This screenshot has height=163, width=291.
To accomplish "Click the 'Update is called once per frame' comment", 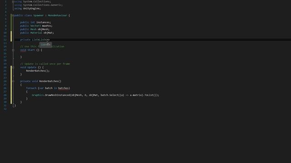I will 45,64.
